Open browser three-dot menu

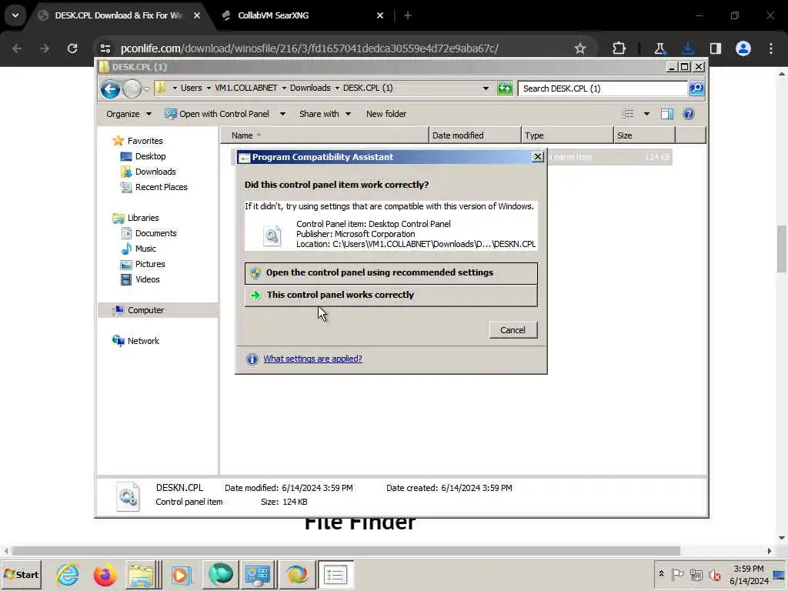[x=771, y=48]
